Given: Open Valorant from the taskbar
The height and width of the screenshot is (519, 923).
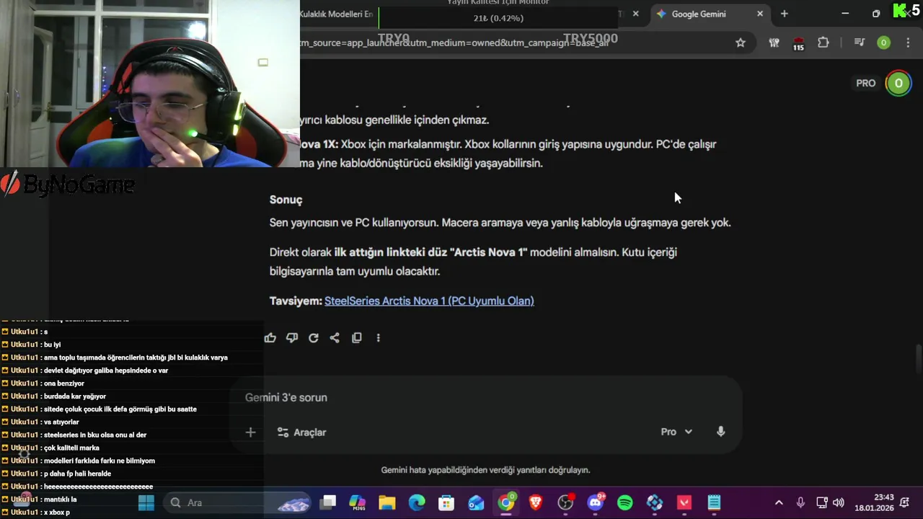Looking at the screenshot, I should pos(684,502).
